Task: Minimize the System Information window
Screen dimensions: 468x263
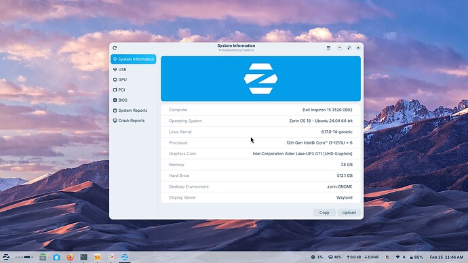Action: coord(340,47)
